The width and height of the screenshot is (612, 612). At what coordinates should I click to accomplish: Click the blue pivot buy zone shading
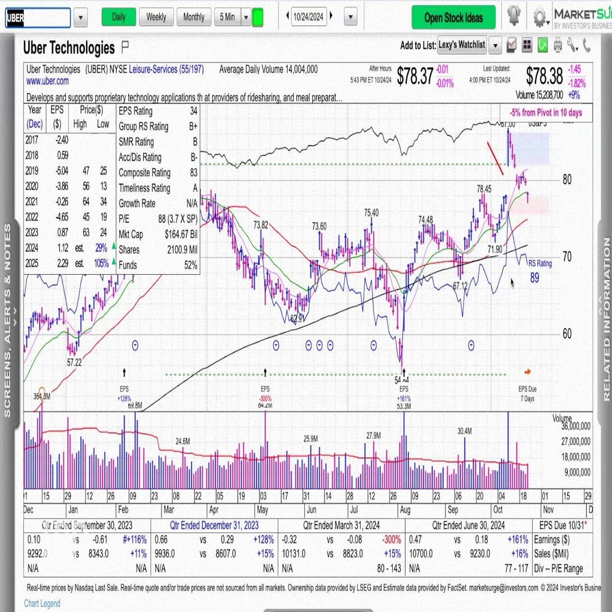pyautogui.click(x=530, y=148)
